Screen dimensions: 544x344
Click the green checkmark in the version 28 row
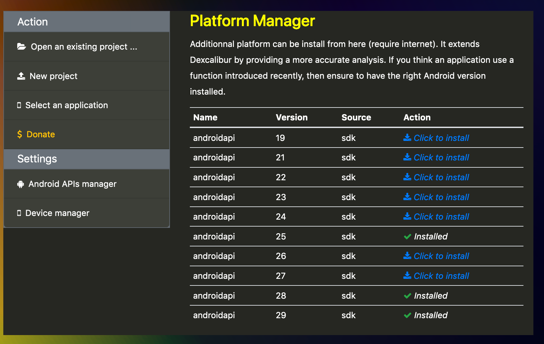point(408,296)
